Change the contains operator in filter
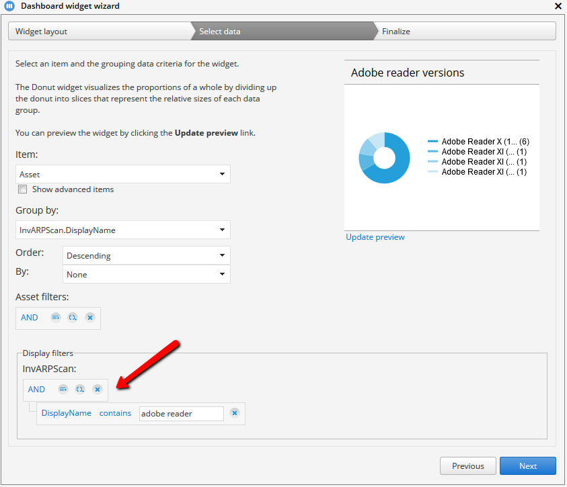The height and width of the screenshot is (487, 567). point(116,413)
